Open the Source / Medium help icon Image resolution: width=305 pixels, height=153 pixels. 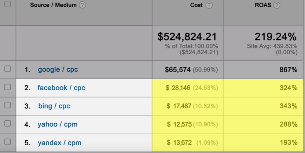tap(82, 5)
